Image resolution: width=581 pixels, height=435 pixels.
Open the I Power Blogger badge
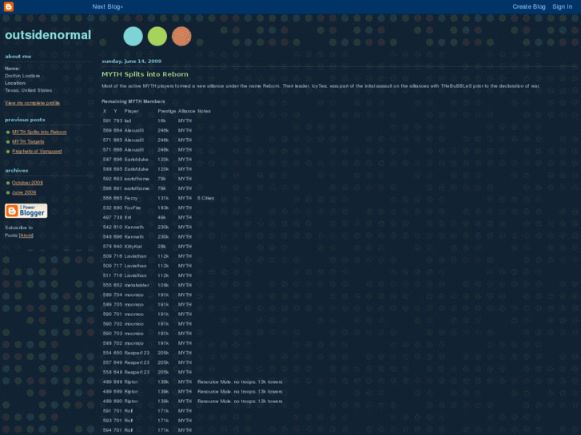pyautogui.click(x=26, y=211)
